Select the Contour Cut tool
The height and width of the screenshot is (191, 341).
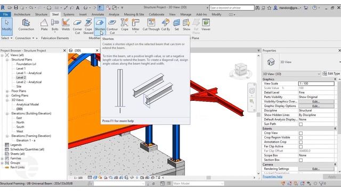(x=112, y=27)
